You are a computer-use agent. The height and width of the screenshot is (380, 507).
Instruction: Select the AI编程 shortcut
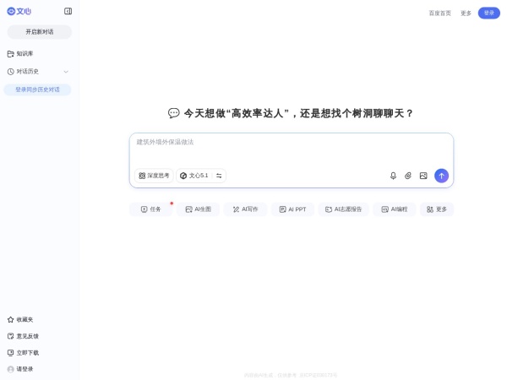394,209
